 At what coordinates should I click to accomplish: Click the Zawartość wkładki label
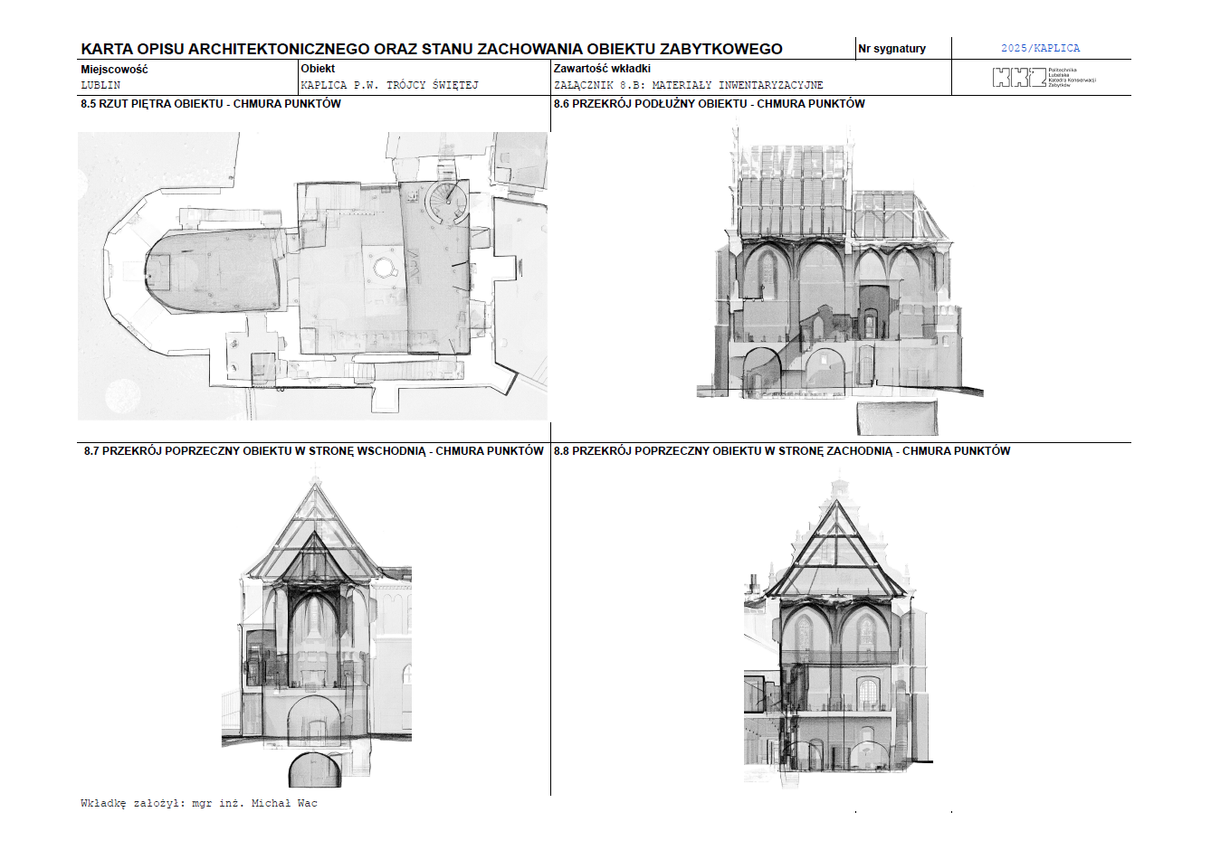[x=602, y=69]
